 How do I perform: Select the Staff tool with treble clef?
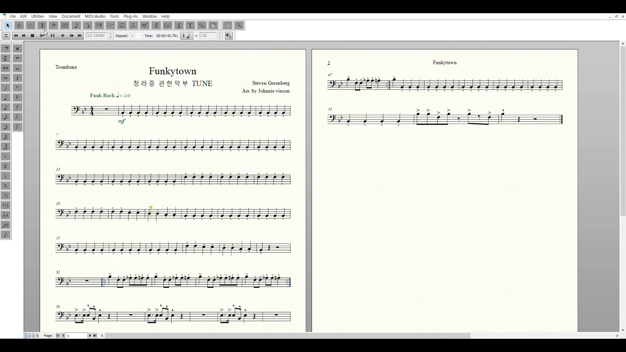(19, 25)
